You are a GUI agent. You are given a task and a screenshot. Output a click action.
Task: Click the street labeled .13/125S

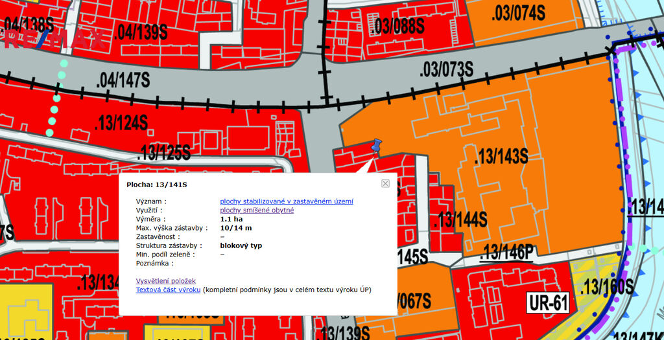(163, 153)
